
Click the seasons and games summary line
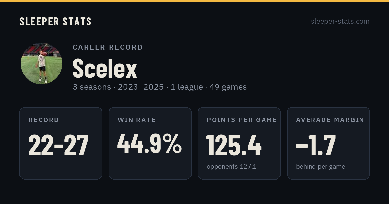click(x=159, y=87)
